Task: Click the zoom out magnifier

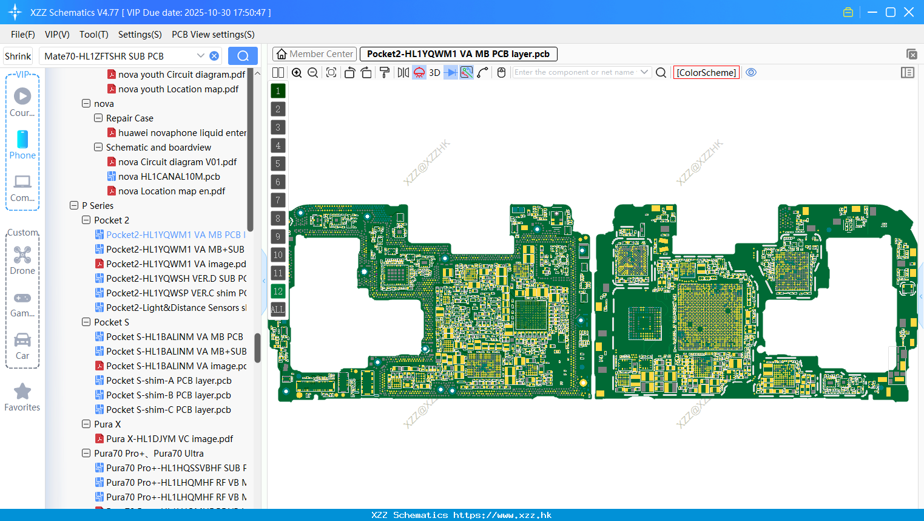Action: 313,72
